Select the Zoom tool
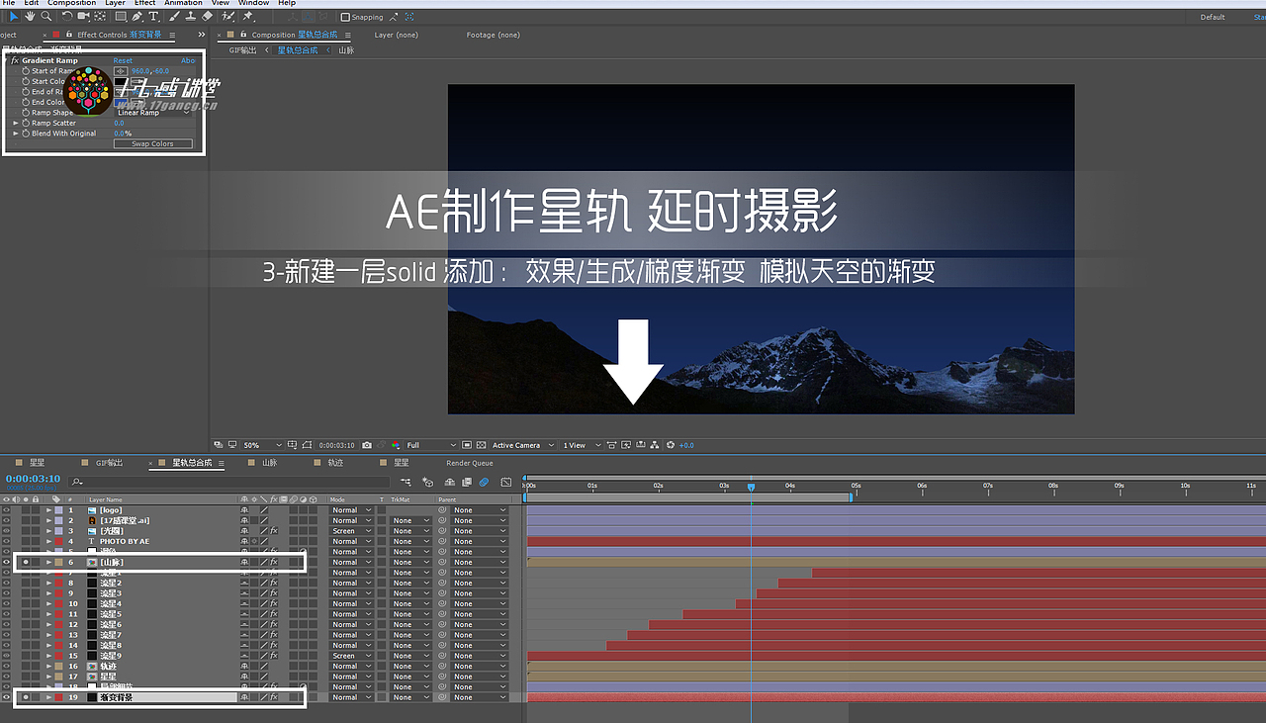1266x723 pixels. (45, 16)
